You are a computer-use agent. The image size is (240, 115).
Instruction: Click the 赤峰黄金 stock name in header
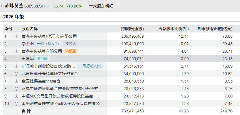14,6
